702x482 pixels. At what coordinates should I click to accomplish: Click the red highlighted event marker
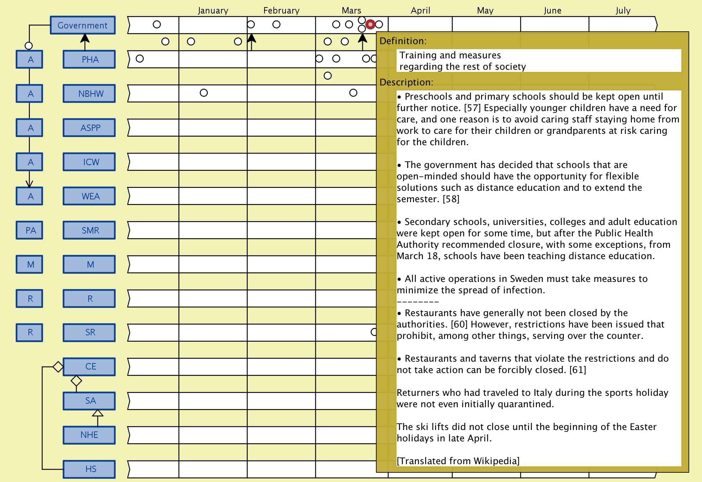pyautogui.click(x=370, y=25)
